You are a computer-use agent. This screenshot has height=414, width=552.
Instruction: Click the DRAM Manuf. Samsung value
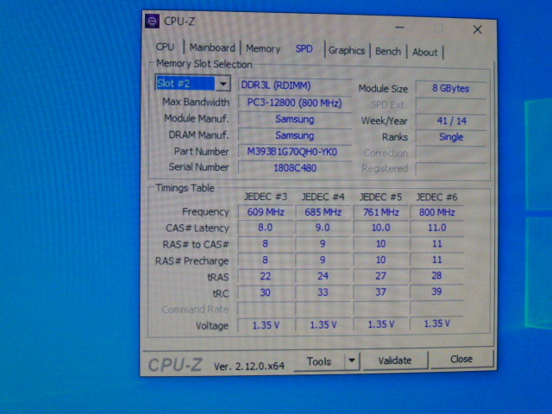(x=295, y=135)
